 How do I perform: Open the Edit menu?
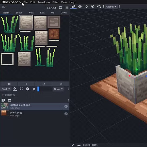(33, 2)
